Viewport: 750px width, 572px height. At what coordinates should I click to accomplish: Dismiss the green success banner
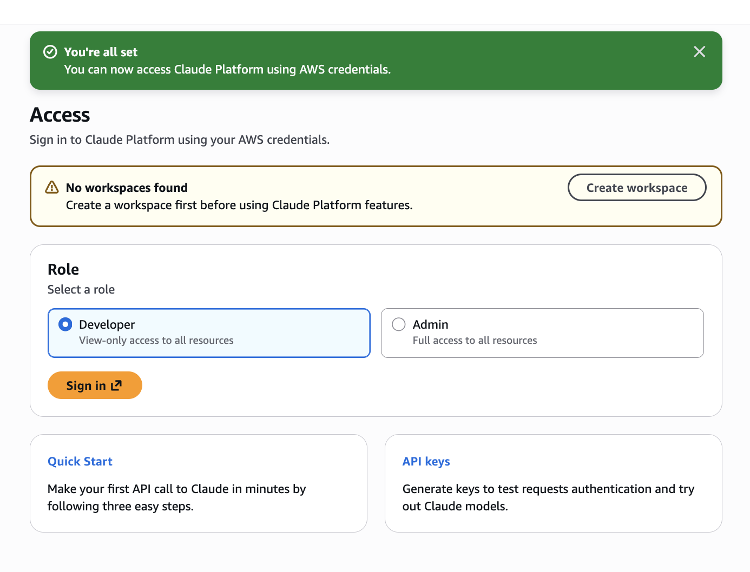tap(699, 52)
